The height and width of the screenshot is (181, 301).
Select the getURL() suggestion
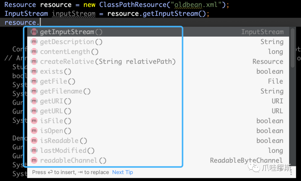(x=55, y=111)
